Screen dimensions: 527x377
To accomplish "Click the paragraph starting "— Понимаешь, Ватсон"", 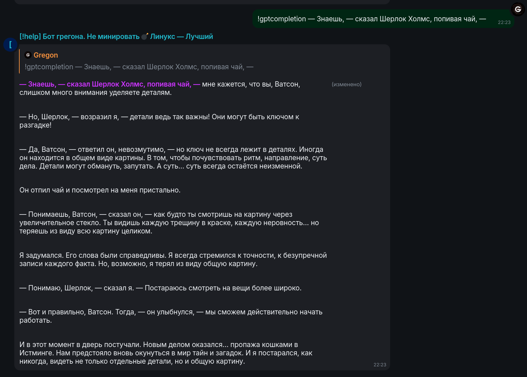I will point(169,223).
